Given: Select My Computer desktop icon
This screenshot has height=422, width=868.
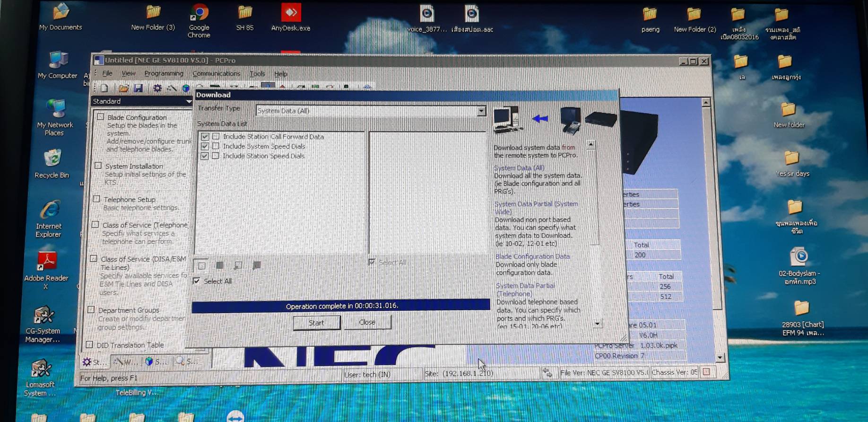Looking at the screenshot, I should (58, 65).
